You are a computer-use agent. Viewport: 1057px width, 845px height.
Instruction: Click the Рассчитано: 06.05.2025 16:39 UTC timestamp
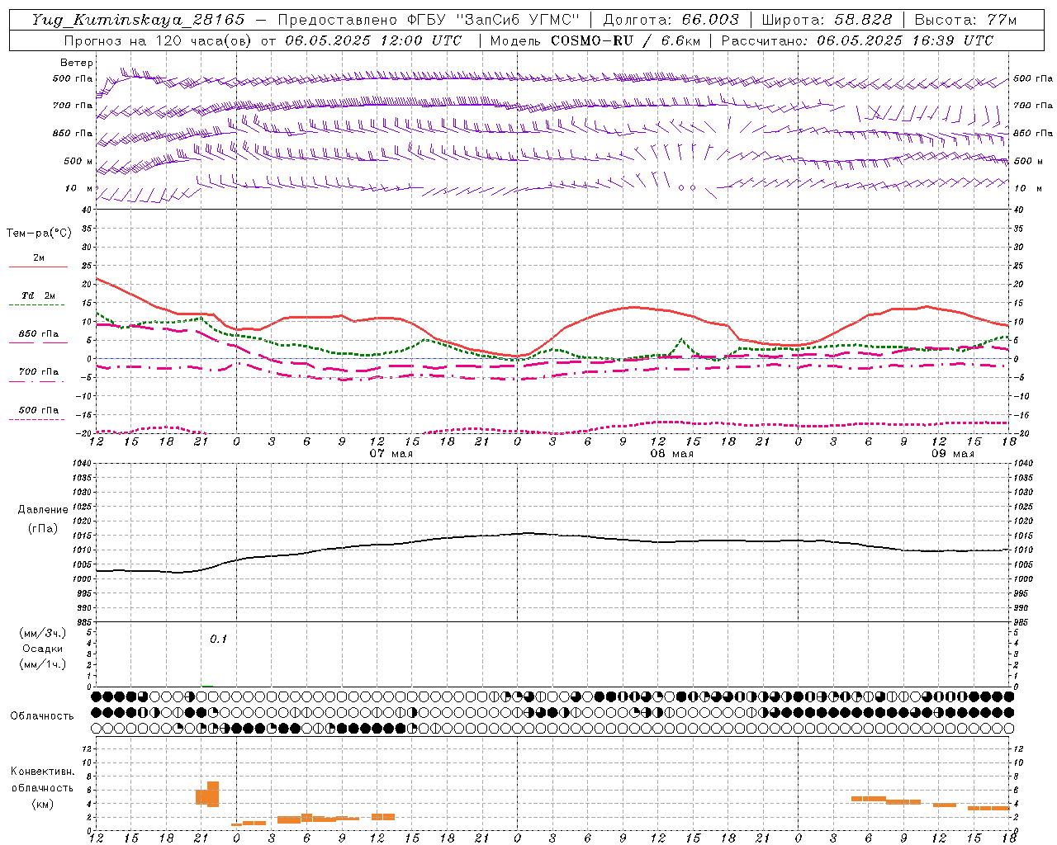[857, 40]
